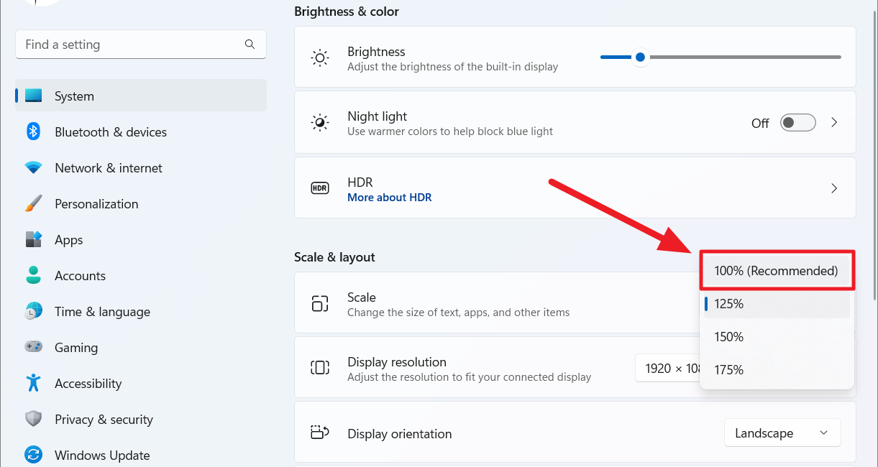Click the Brightness sun icon
Image resolution: width=878 pixels, height=467 pixels.
point(320,58)
